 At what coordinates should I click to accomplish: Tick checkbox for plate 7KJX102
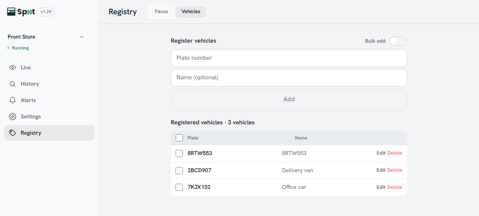(x=179, y=187)
